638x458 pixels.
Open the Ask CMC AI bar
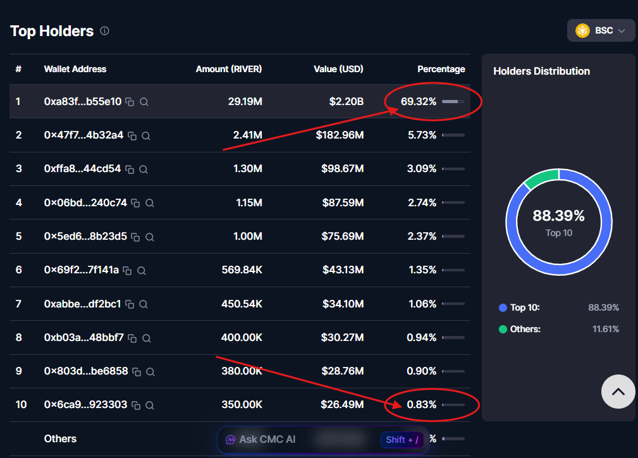pos(323,440)
